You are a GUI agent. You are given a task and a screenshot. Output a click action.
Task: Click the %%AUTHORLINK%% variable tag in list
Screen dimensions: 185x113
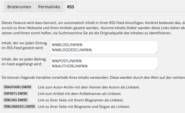click(x=18, y=87)
